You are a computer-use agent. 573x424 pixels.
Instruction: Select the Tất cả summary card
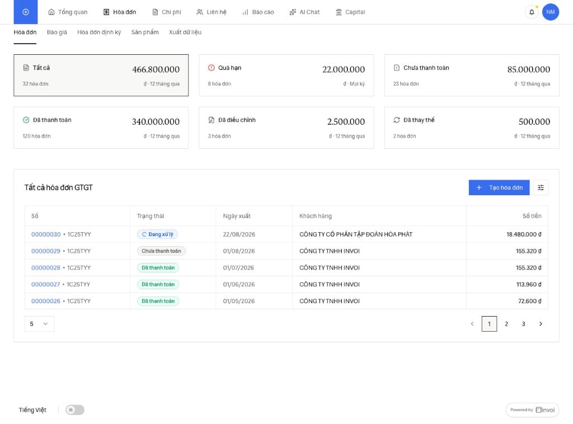tap(101, 75)
